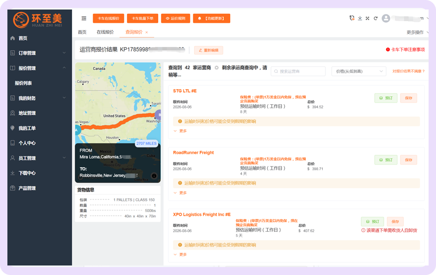Click the 产品管理 box icon
This screenshot has width=436, height=275.
coord(13,188)
